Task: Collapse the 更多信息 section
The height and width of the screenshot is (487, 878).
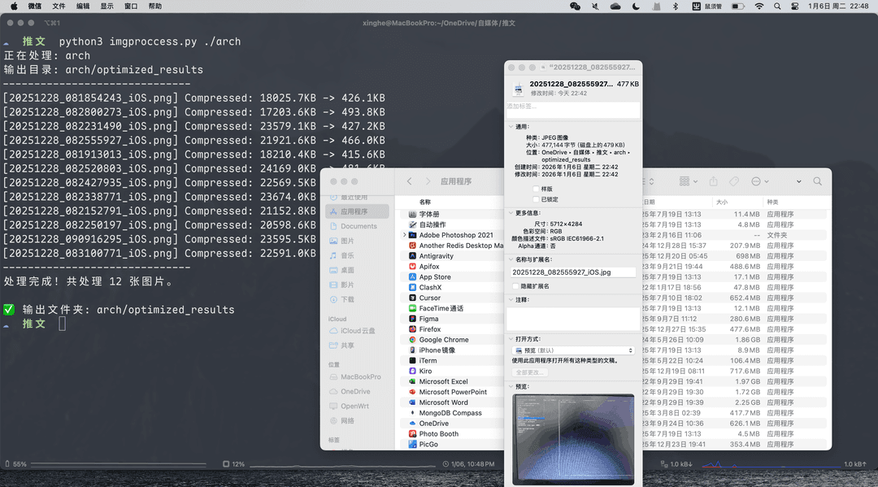Action: click(511, 213)
